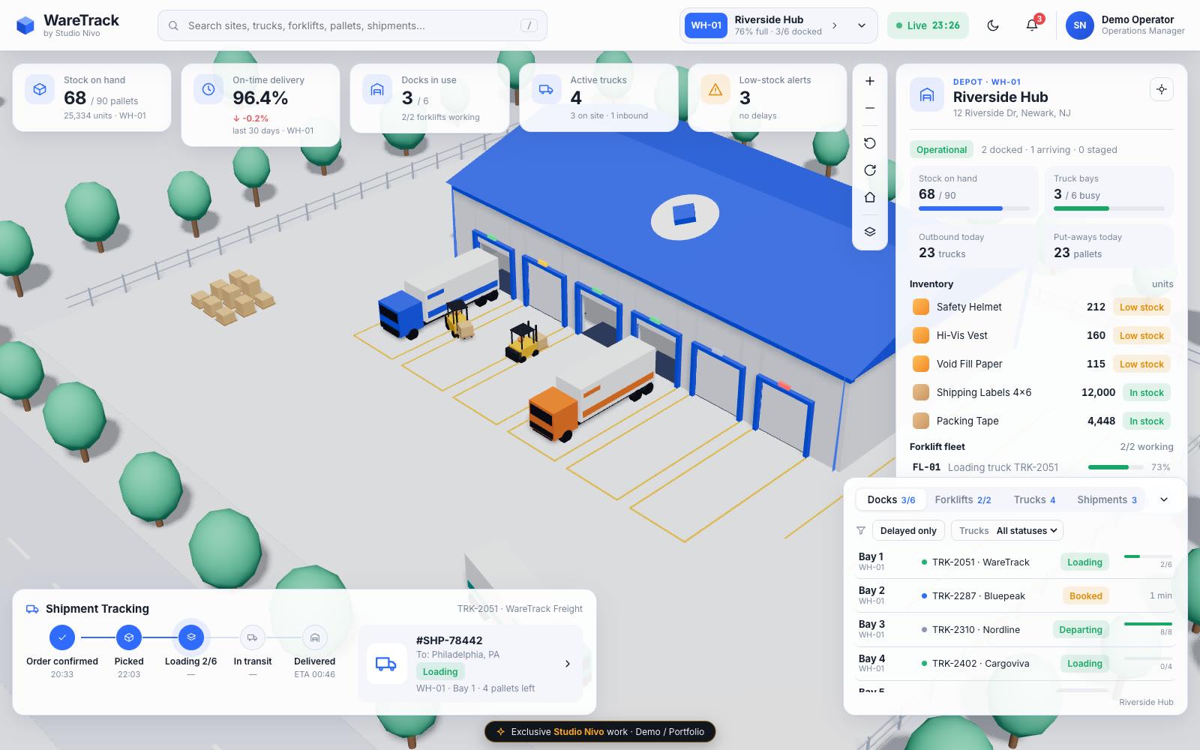
Task: Locate Riverside Hub with crosshair icon
Action: [1161, 89]
